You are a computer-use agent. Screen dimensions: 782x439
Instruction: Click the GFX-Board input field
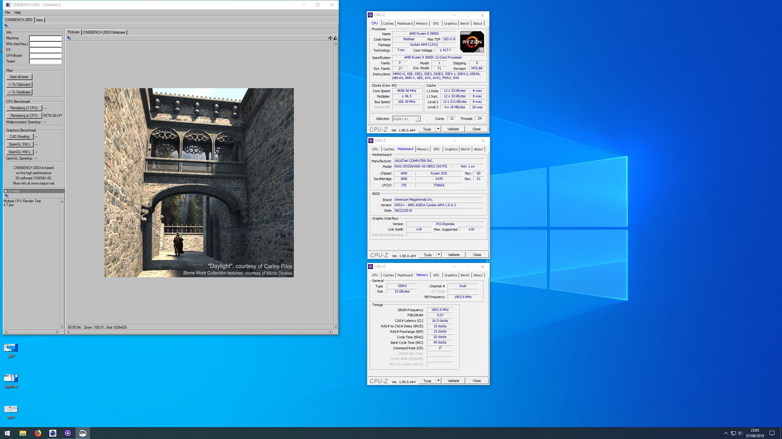coord(46,56)
